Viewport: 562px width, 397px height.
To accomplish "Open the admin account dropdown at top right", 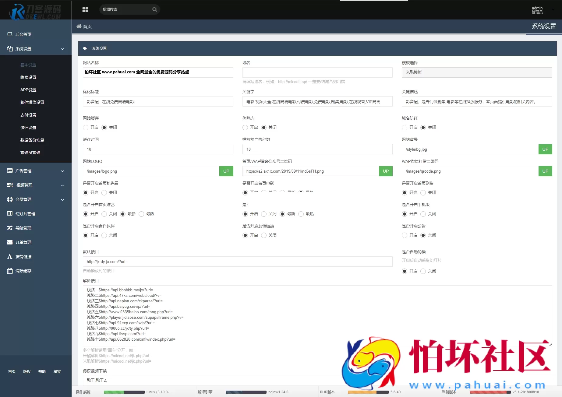I will click(541, 9).
